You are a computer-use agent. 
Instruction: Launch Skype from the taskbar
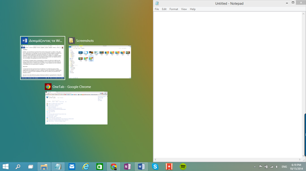coord(155,167)
